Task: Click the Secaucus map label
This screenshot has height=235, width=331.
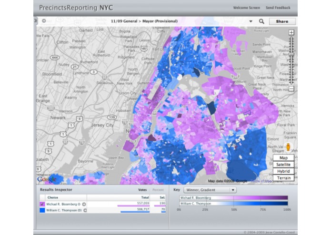Action: pos(104,83)
